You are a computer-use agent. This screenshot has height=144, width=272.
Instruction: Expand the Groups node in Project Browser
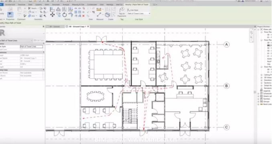[258, 102]
